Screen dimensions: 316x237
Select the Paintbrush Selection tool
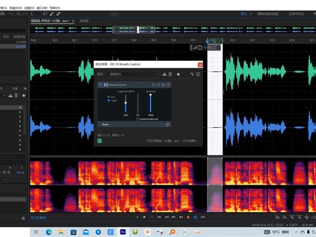click(x=52, y=14)
